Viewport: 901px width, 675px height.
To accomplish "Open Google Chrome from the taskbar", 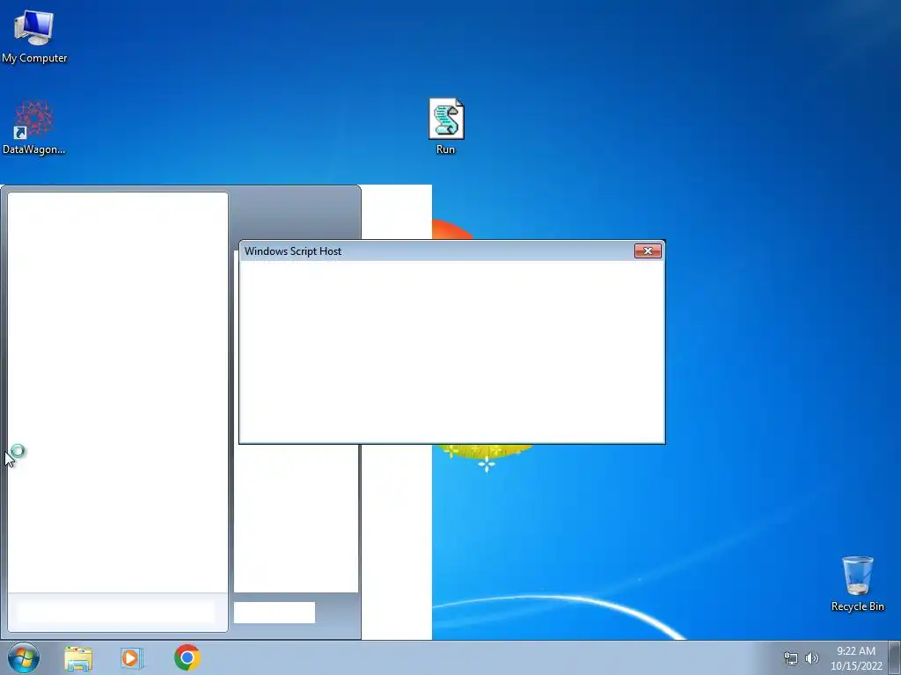I will tap(187, 657).
